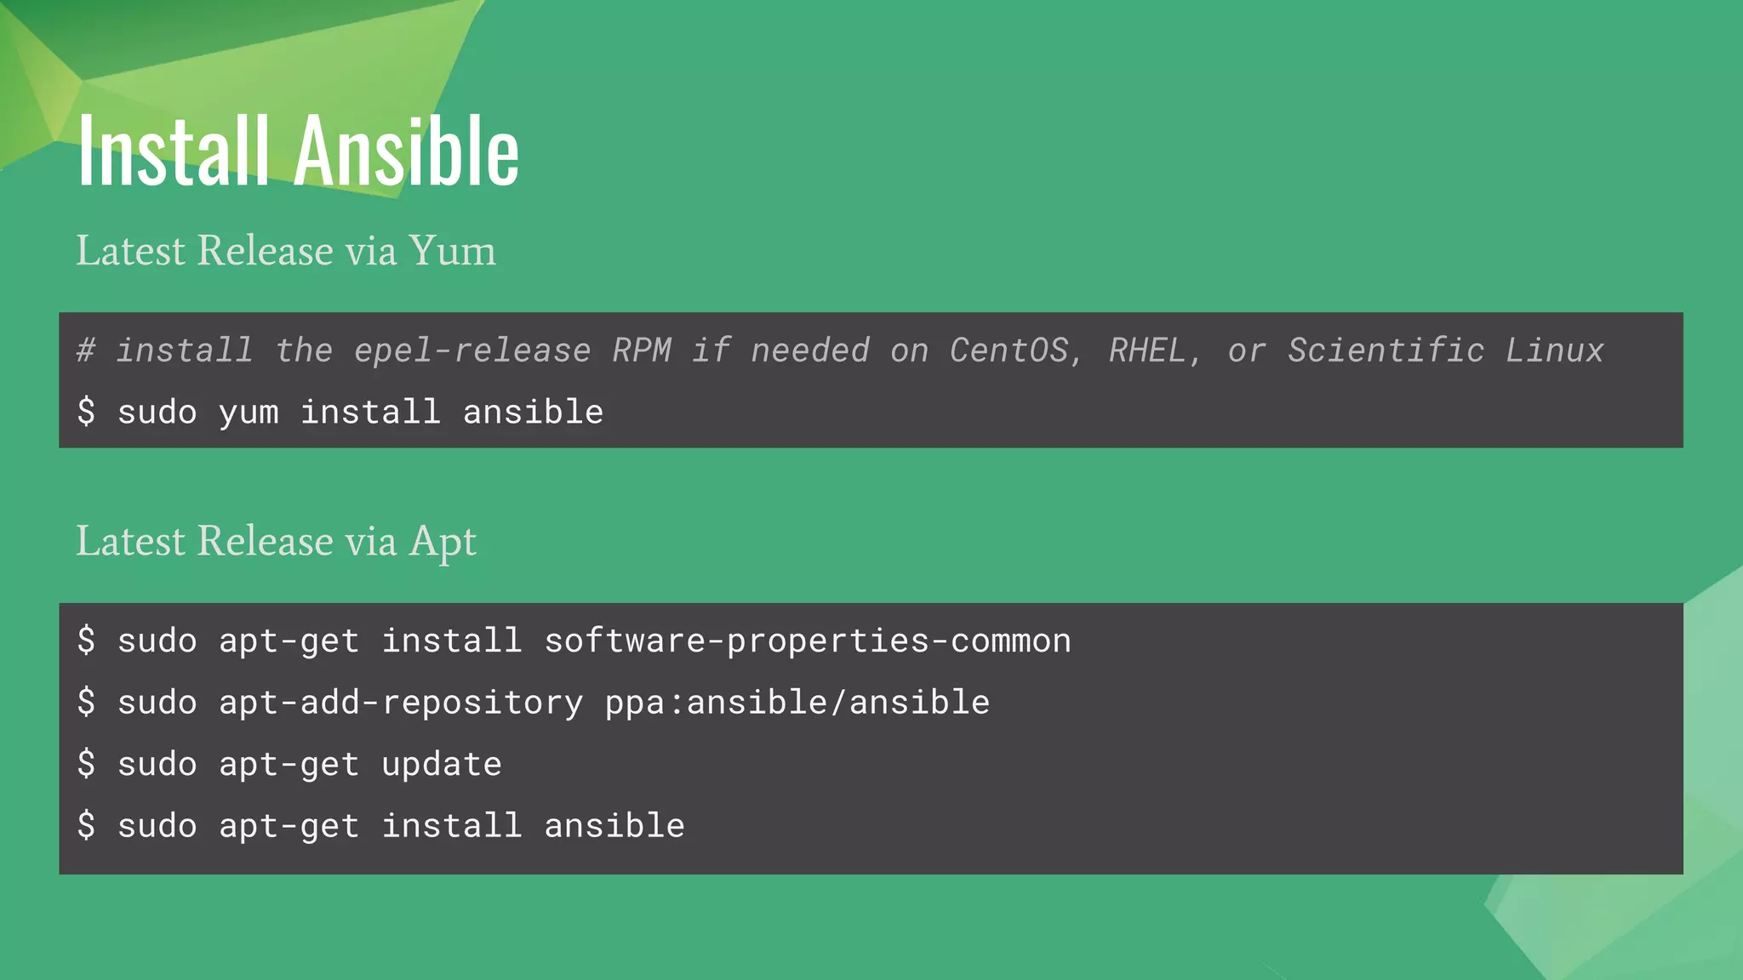The height and width of the screenshot is (980, 1743).
Task: Click the sudo apt-get install ansible command
Action: pyautogui.click(x=380, y=826)
